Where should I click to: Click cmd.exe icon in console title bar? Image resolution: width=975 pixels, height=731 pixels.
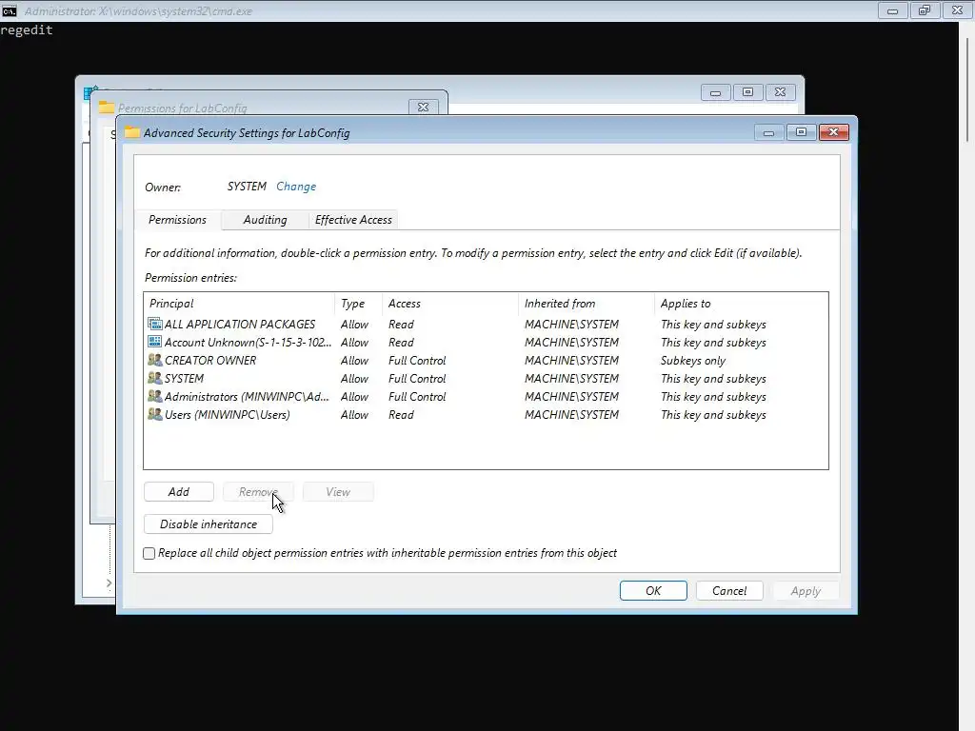(9, 10)
